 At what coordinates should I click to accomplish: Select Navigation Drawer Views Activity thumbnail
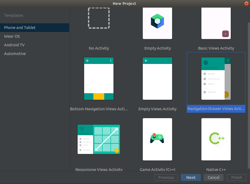[216, 79]
